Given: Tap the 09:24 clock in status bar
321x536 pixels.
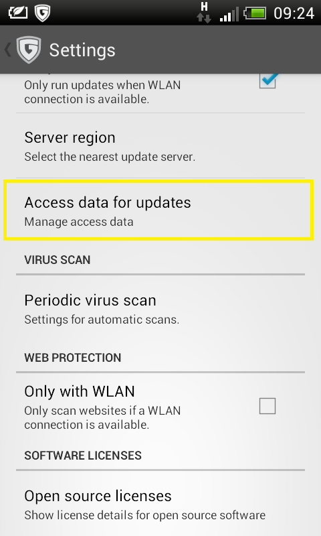Looking at the screenshot, I should (294, 13).
